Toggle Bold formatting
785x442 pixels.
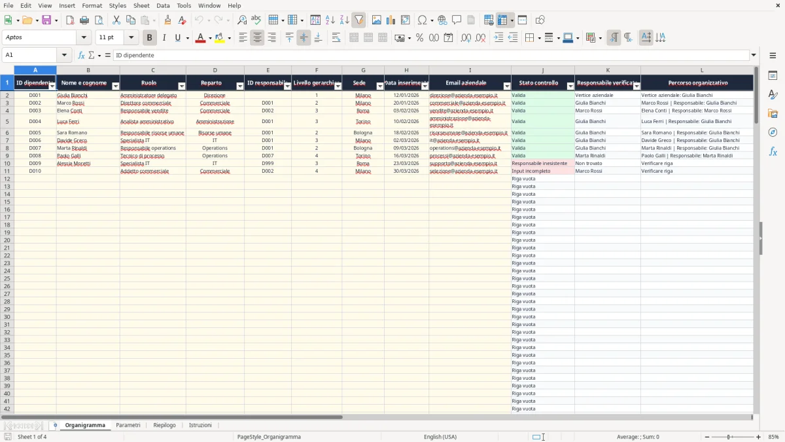(150, 38)
